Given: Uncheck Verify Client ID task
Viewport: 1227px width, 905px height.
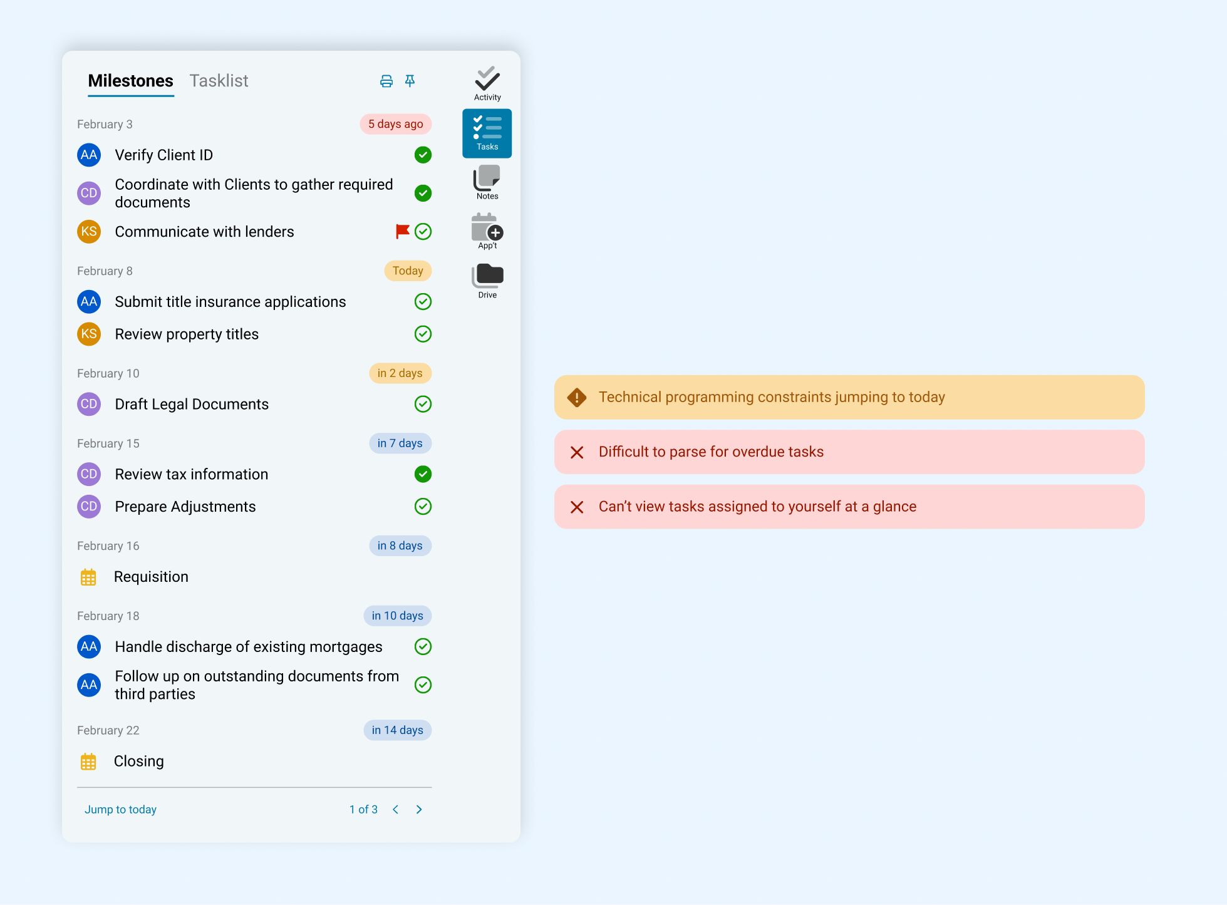Looking at the screenshot, I should click(423, 155).
